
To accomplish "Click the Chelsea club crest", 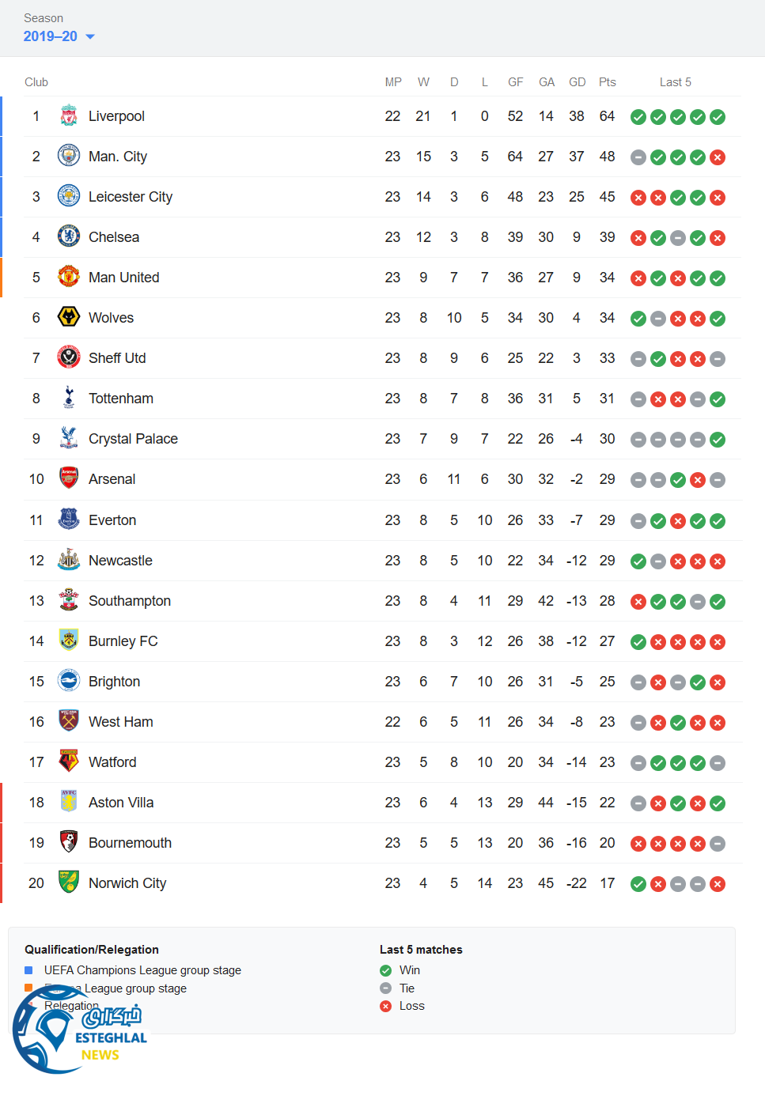I will [69, 236].
